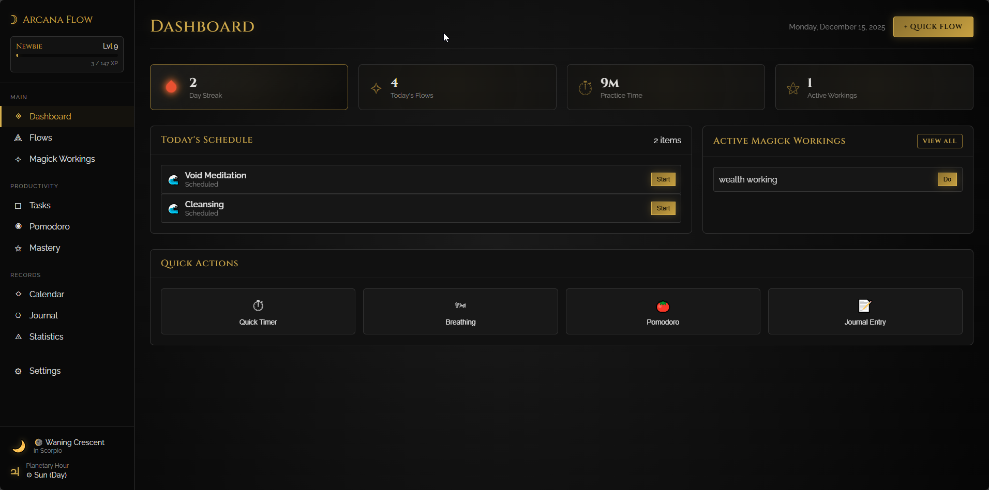Open the Statistics page
Viewport: 989px width, 490px height.
click(x=46, y=336)
